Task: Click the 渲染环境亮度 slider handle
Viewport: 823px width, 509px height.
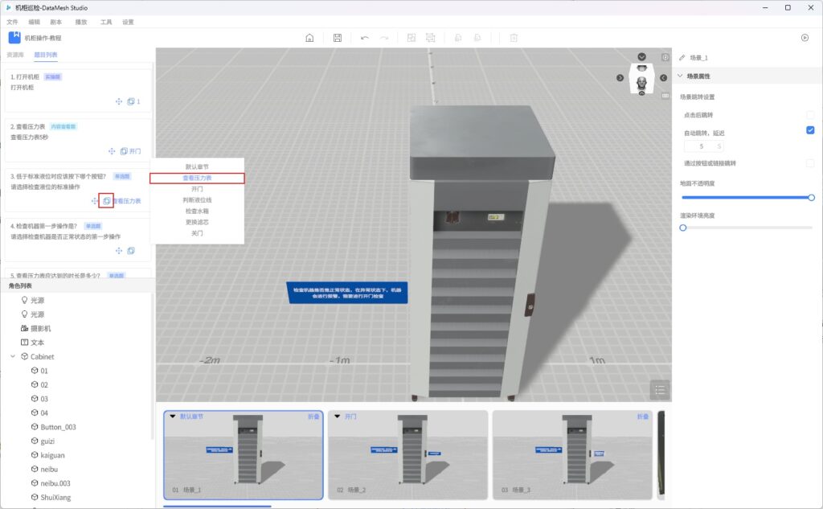Action: coord(683,228)
